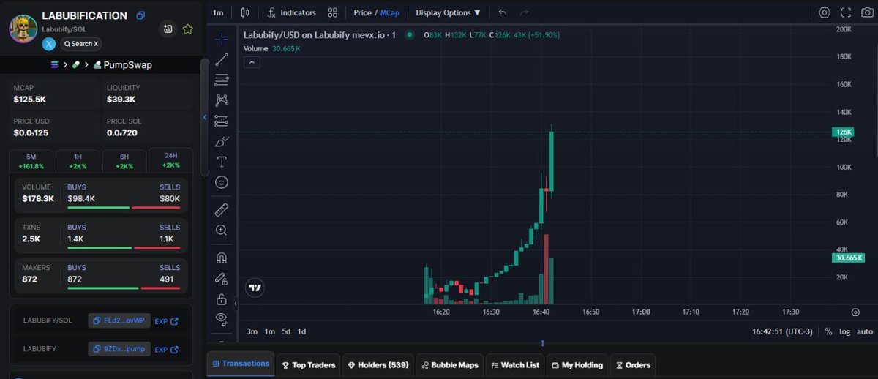Open the token's X (Twitter) profile icon
Viewport: 878px width, 379px height.
[x=49, y=44]
